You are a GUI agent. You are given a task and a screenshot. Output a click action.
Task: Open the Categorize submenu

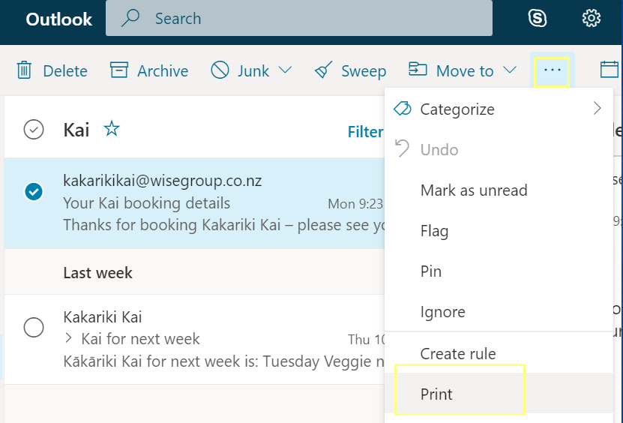499,109
